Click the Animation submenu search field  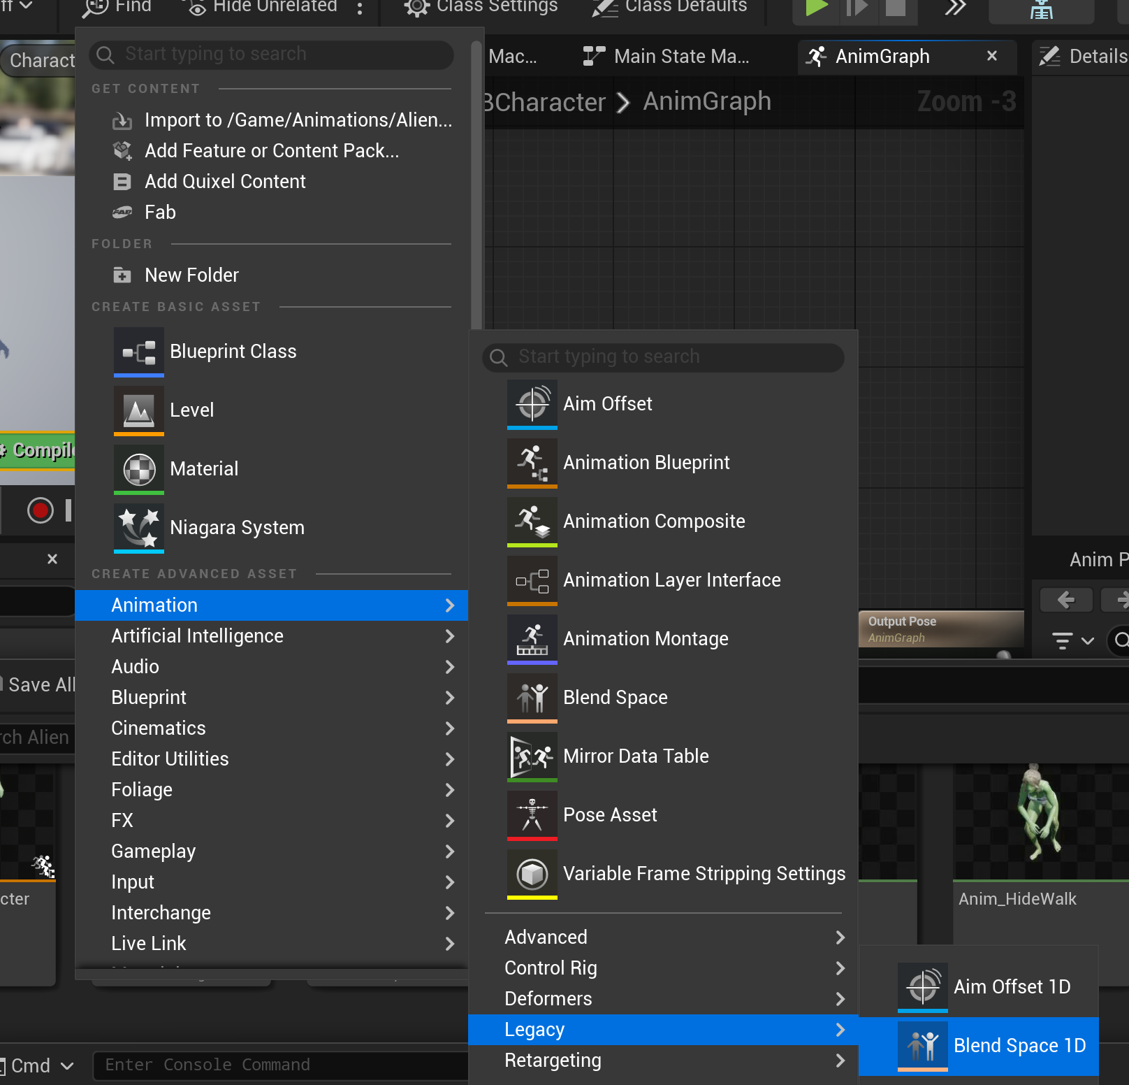click(x=663, y=357)
